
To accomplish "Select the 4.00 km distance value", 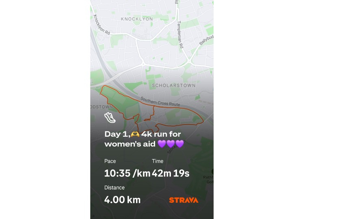I will coord(122,200).
